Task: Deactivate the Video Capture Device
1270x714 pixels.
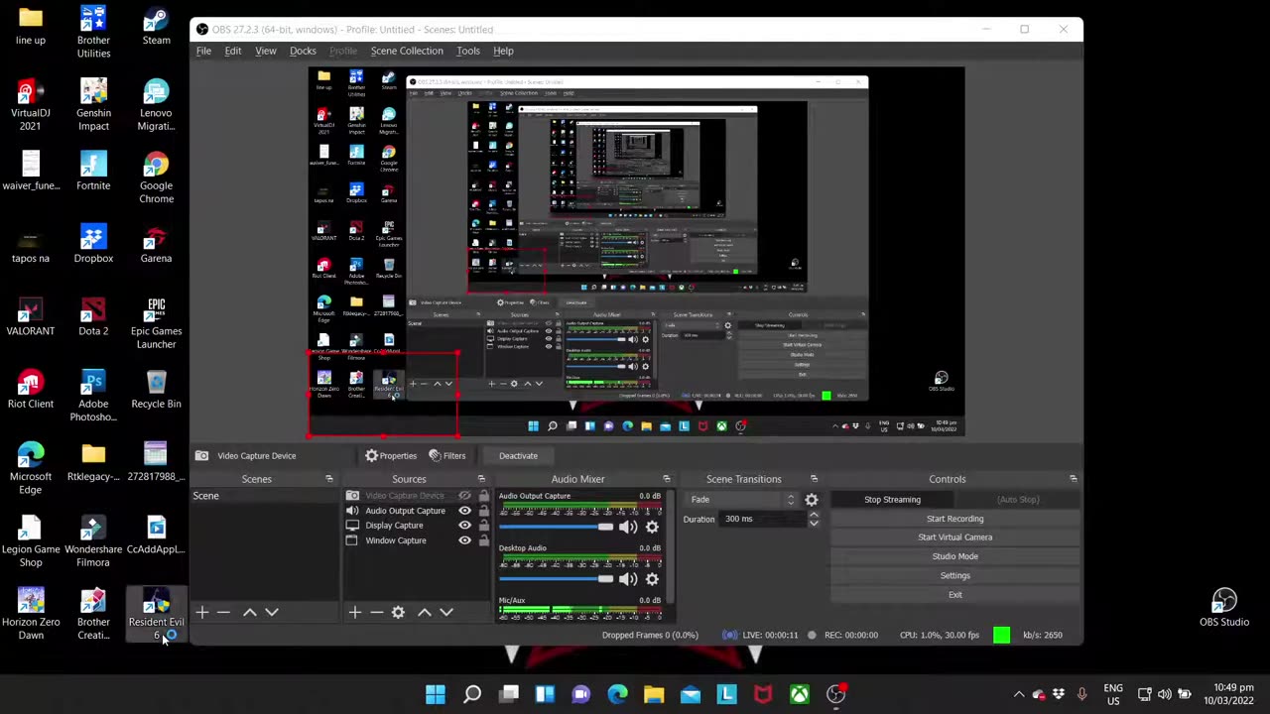Action: [518, 456]
